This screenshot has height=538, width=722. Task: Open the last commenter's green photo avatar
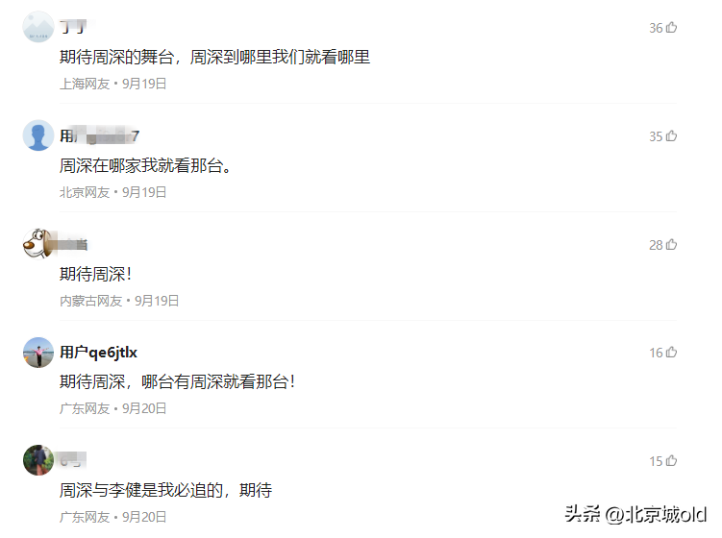[x=38, y=460]
